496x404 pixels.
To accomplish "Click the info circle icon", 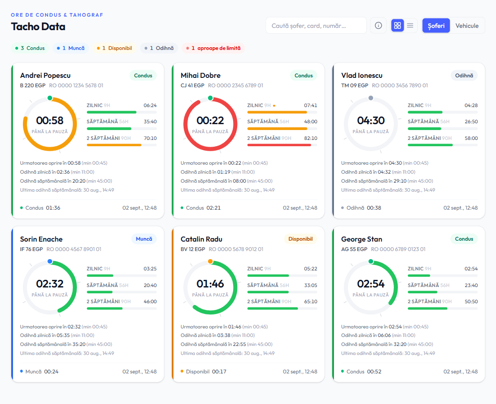I will coord(379,26).
